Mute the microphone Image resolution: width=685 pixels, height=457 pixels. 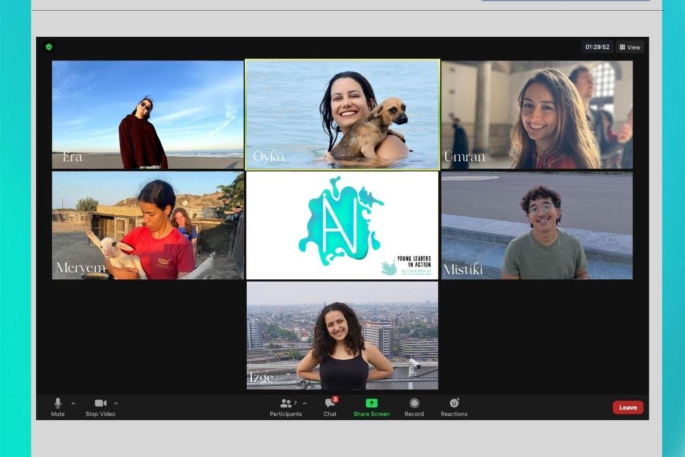coord(58,407)
